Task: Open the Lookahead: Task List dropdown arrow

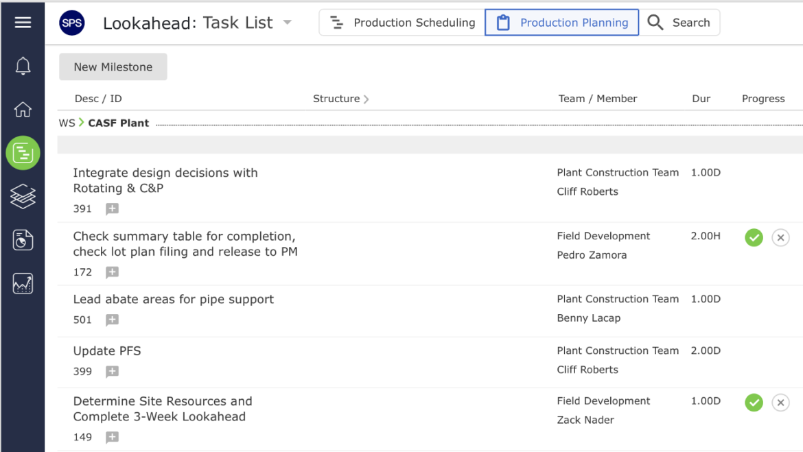Action: point(288,23)
